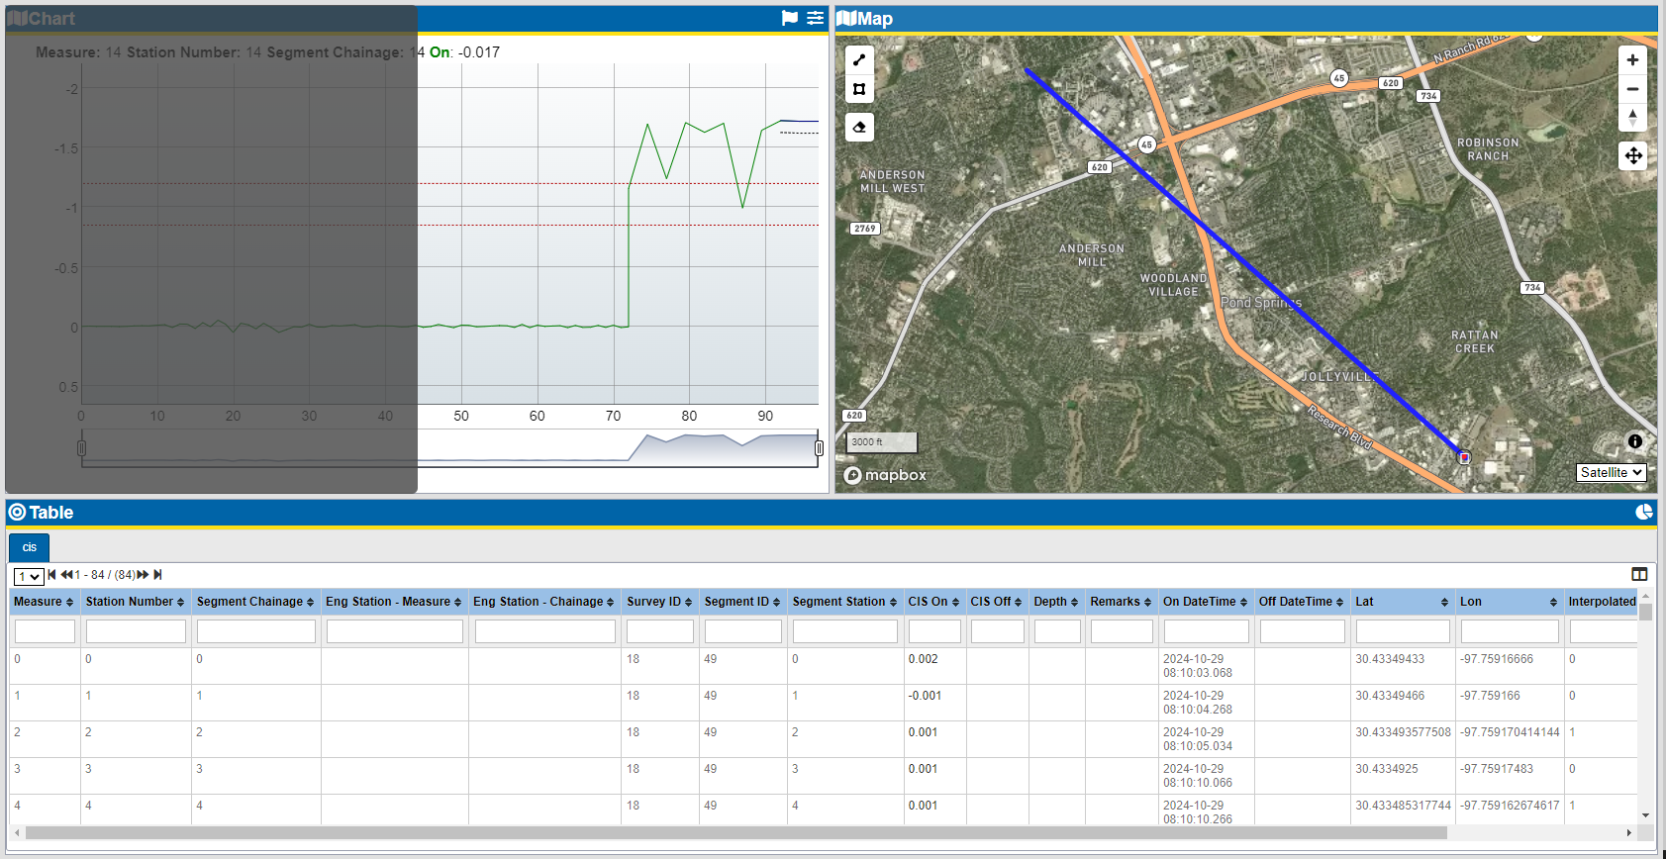This screenshot has width=1666, height=859.
Task: Click the table horizontal scrollbar
Action: click(736, 833)
